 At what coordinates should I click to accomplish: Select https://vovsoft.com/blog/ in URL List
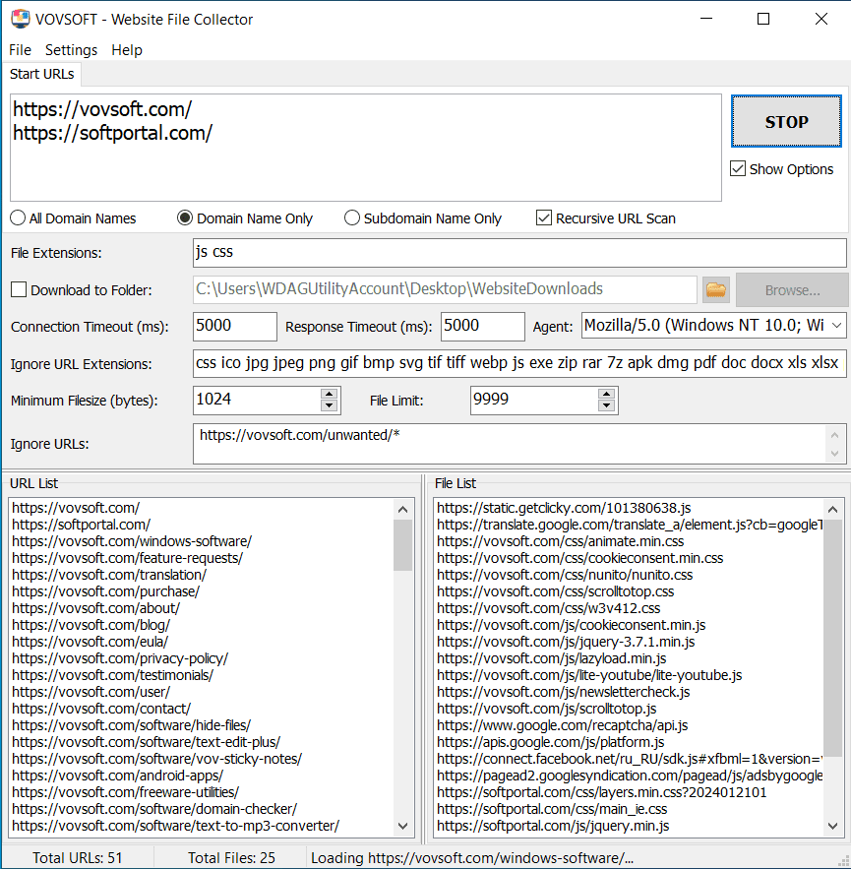[91, 625]
